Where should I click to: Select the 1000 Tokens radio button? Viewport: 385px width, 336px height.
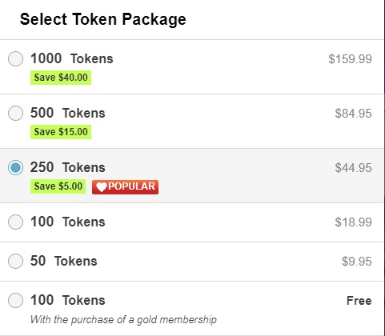[15, 58]
